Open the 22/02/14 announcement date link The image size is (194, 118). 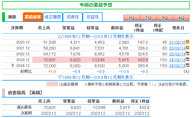coord(177,48)
